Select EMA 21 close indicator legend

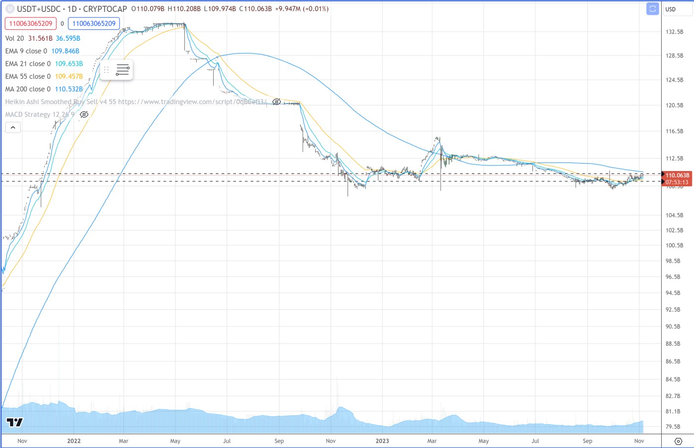coord(28,64)
